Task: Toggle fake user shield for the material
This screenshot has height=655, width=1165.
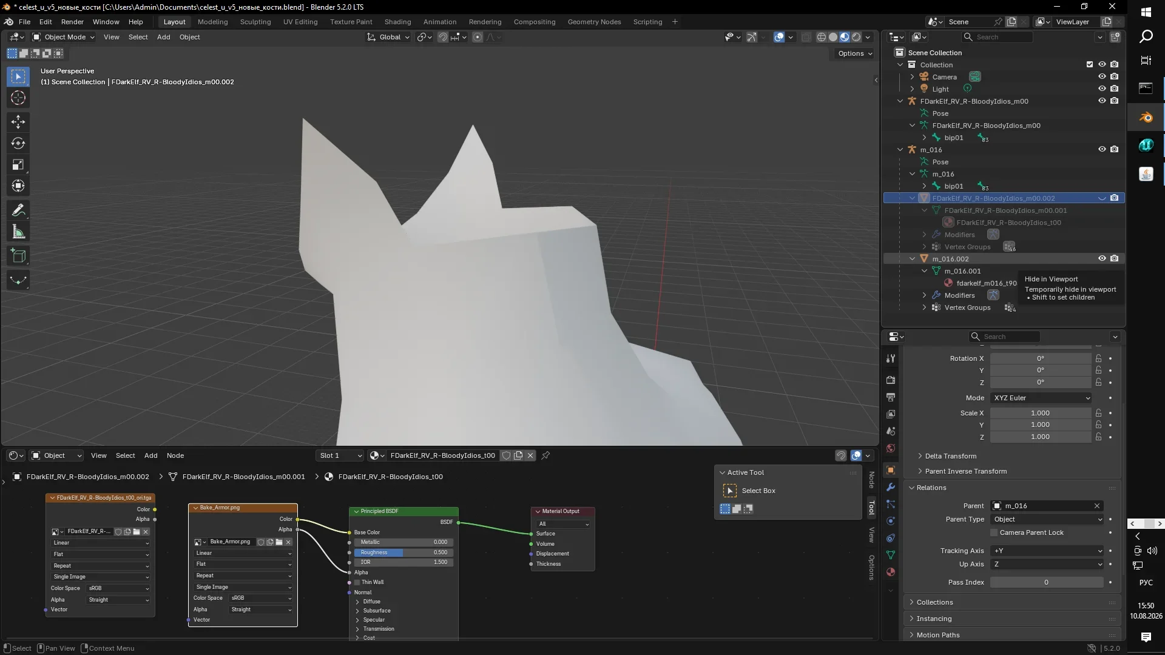Action: point(506,455)
